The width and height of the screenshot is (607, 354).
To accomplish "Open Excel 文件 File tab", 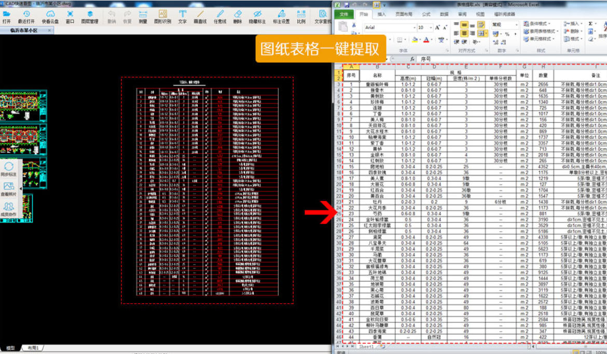I will click(x=344, y=14).
